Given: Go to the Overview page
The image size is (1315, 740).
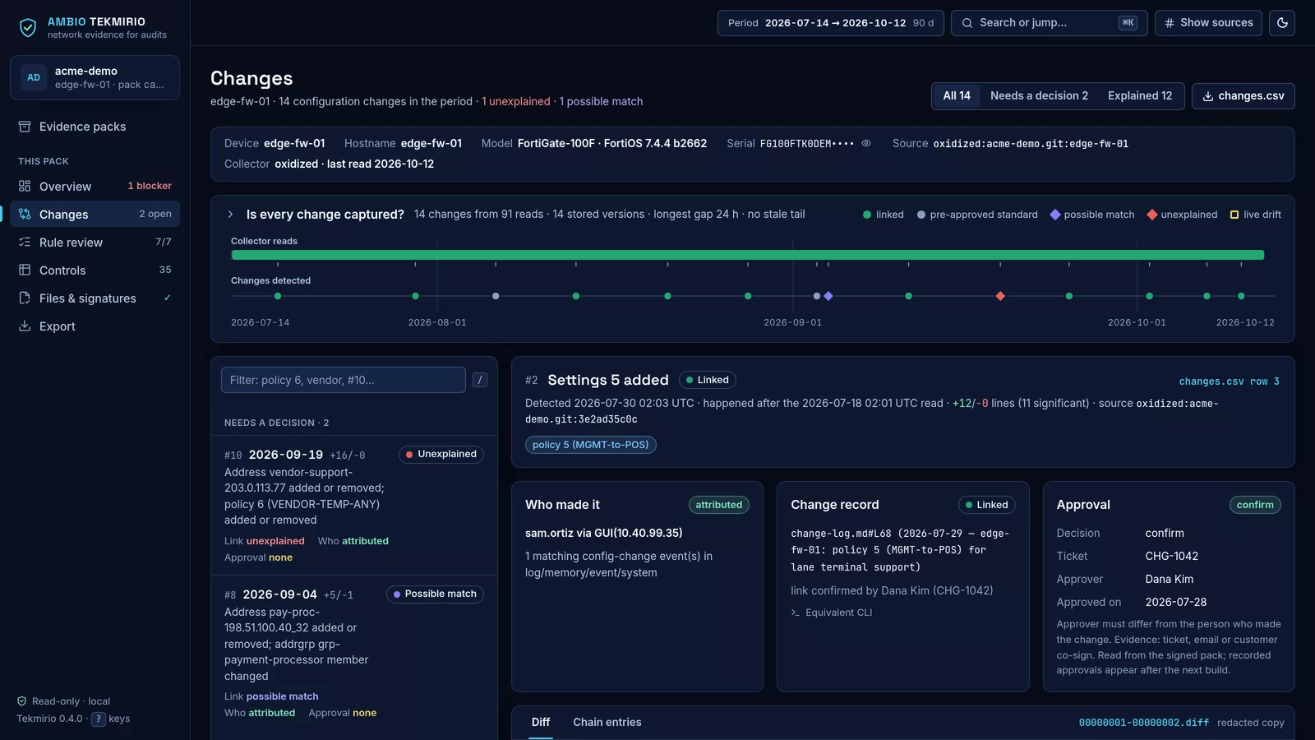Looking at the screenshot, I should [x=95, y=187].
